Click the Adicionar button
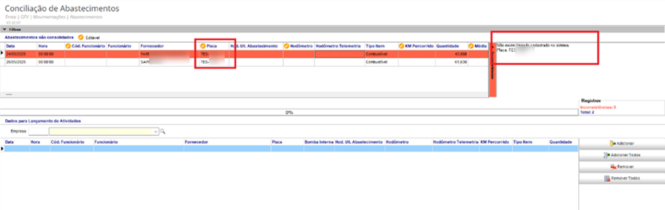Image resolution: width=665 pixels, height=210 pixels. pos(621,144)
